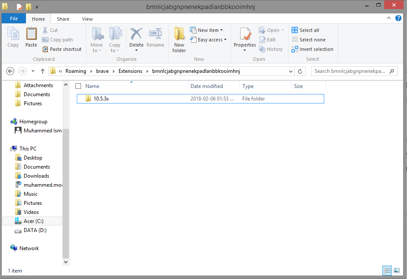The image size is (407, 279).
Task: Click Select none
Action: [x=308, y=40]
